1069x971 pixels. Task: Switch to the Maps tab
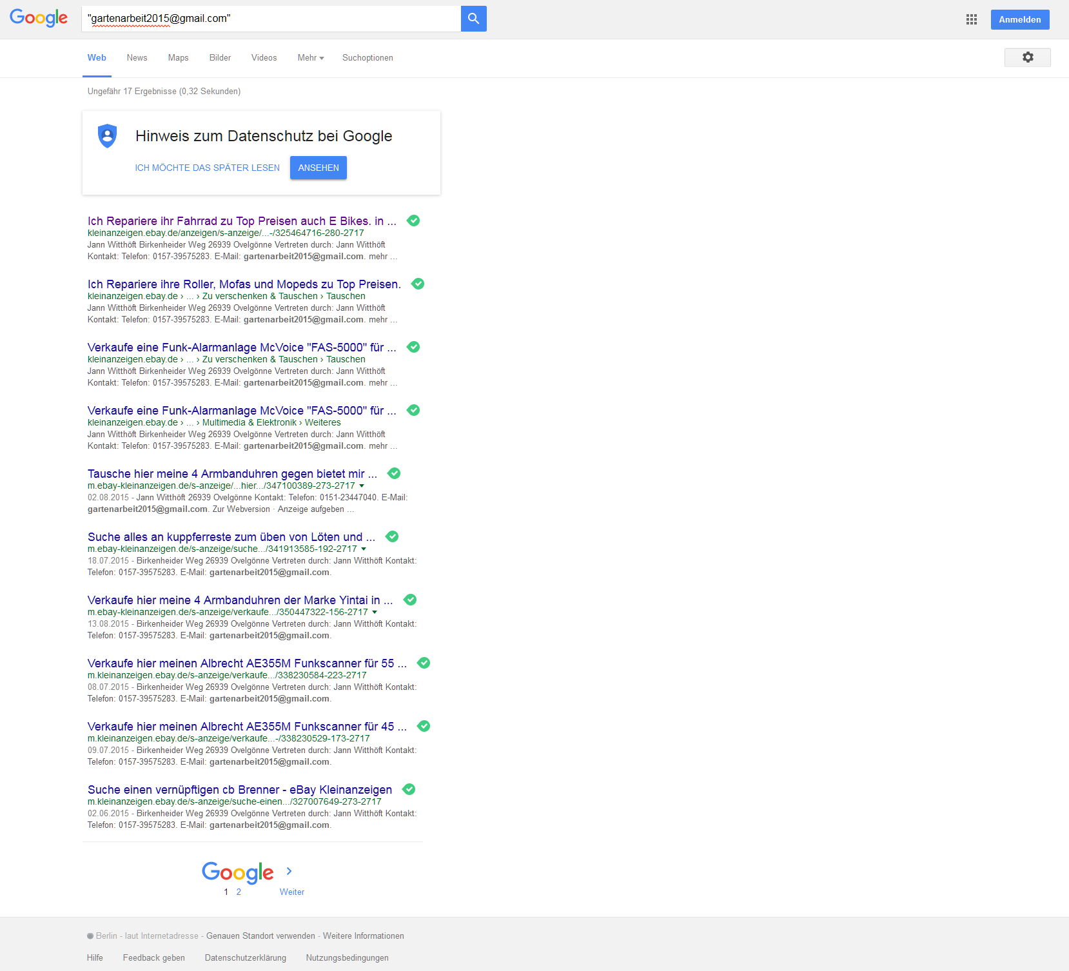tap(179, 58)
